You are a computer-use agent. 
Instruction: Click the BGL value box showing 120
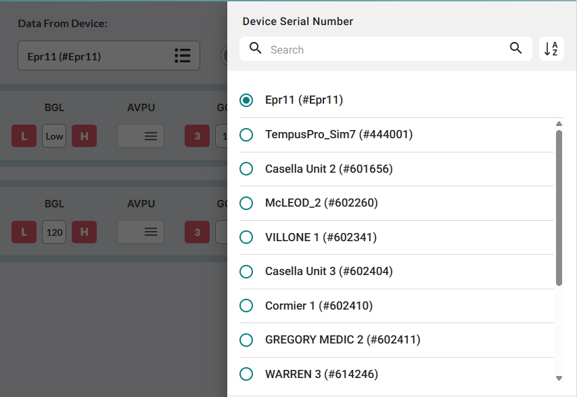[54, 232]
